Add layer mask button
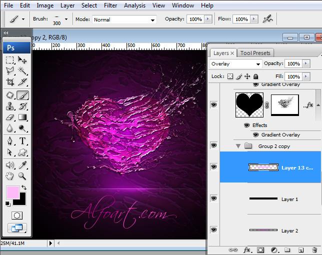This screenshot has height=255, width=322. 260,250
